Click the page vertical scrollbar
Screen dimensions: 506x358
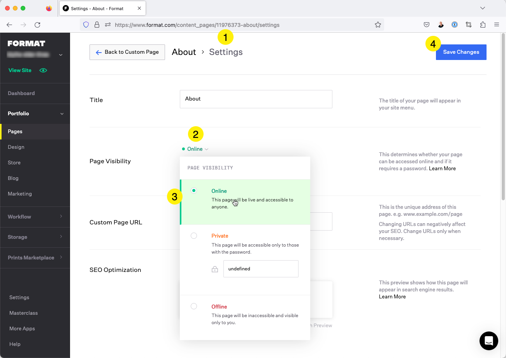(503, 117)
